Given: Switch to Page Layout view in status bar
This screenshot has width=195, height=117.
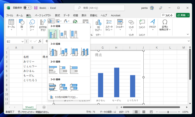Looking at the screenshot, I should 144,112.
